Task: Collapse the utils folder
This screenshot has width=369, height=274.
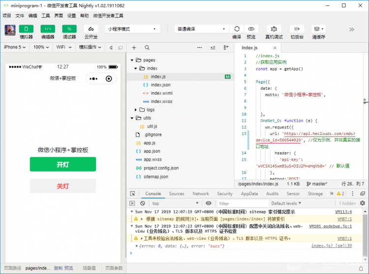Action: (x=132, y=118)
